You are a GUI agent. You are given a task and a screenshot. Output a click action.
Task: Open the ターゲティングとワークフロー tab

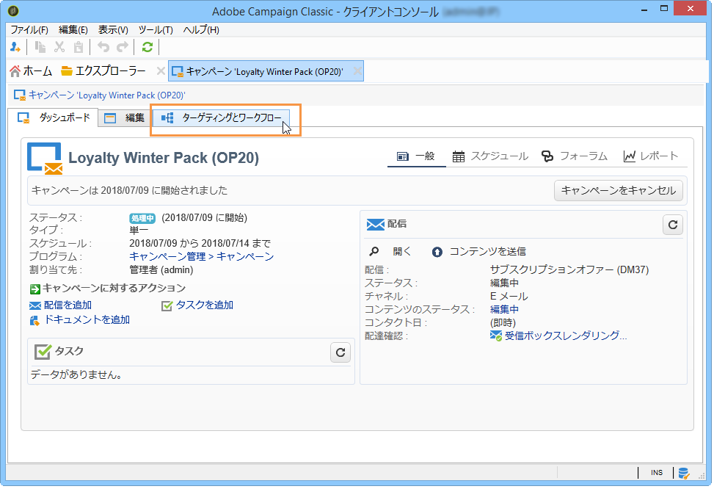coord(222,118)
